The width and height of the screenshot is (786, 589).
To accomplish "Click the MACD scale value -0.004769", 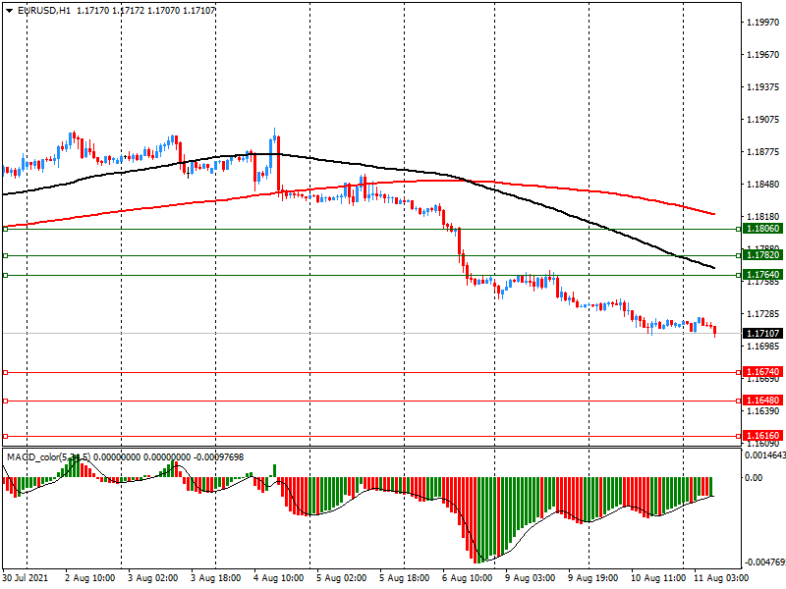I will pos(765,562).
